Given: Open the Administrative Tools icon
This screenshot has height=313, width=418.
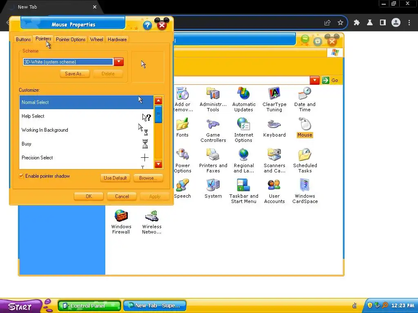Looking at the screenshot, I should click(x=213, y=94).
